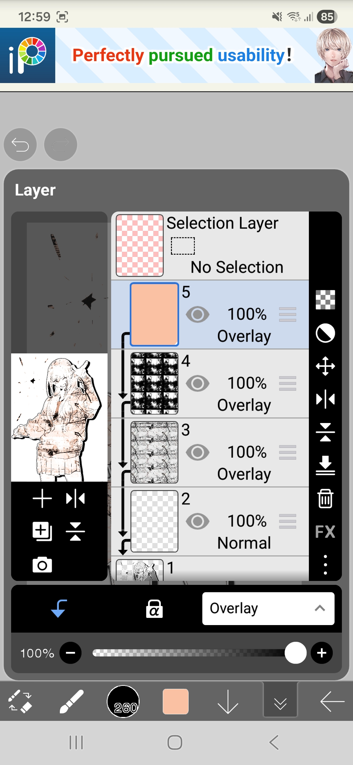Open the Overlay blend mode dropdown
Viewport: 353px width, 765px height.
[268, 609]
